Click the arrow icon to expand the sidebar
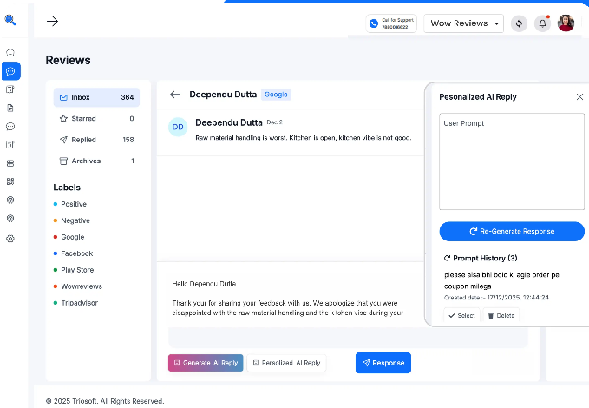The image size is (589, 408). pos(52,21)
